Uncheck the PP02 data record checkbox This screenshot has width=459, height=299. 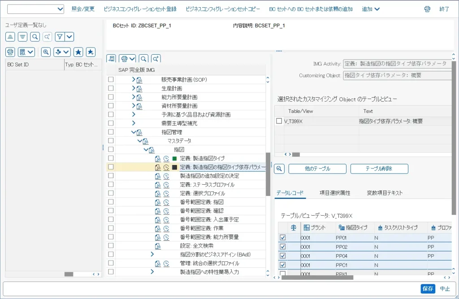pos(282,247)
